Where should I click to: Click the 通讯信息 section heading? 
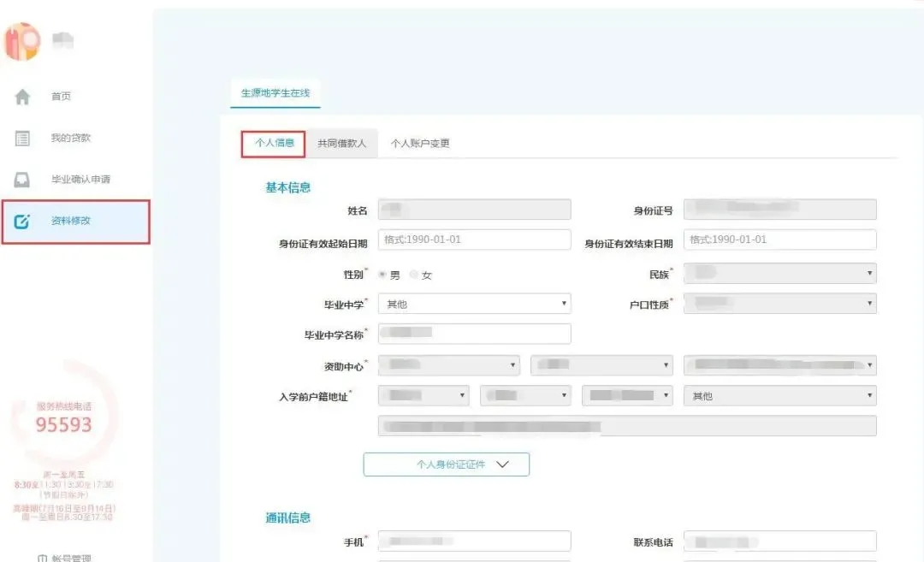click(287, 518)
